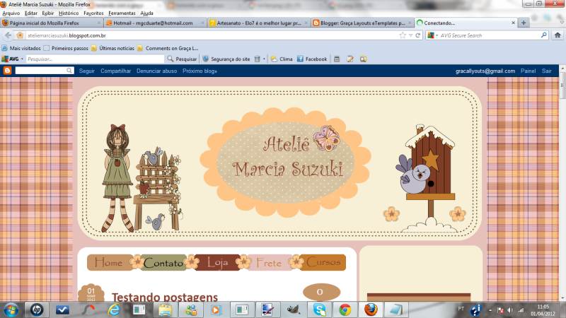This screenshot has width=566, height=318.
Task: Switch to Firefox in taskbar
Action: click(x=370, y=310)
